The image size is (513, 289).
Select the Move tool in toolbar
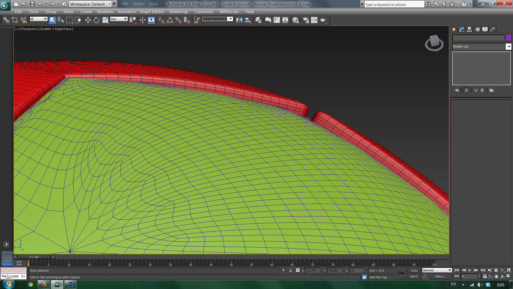point(88,20)
